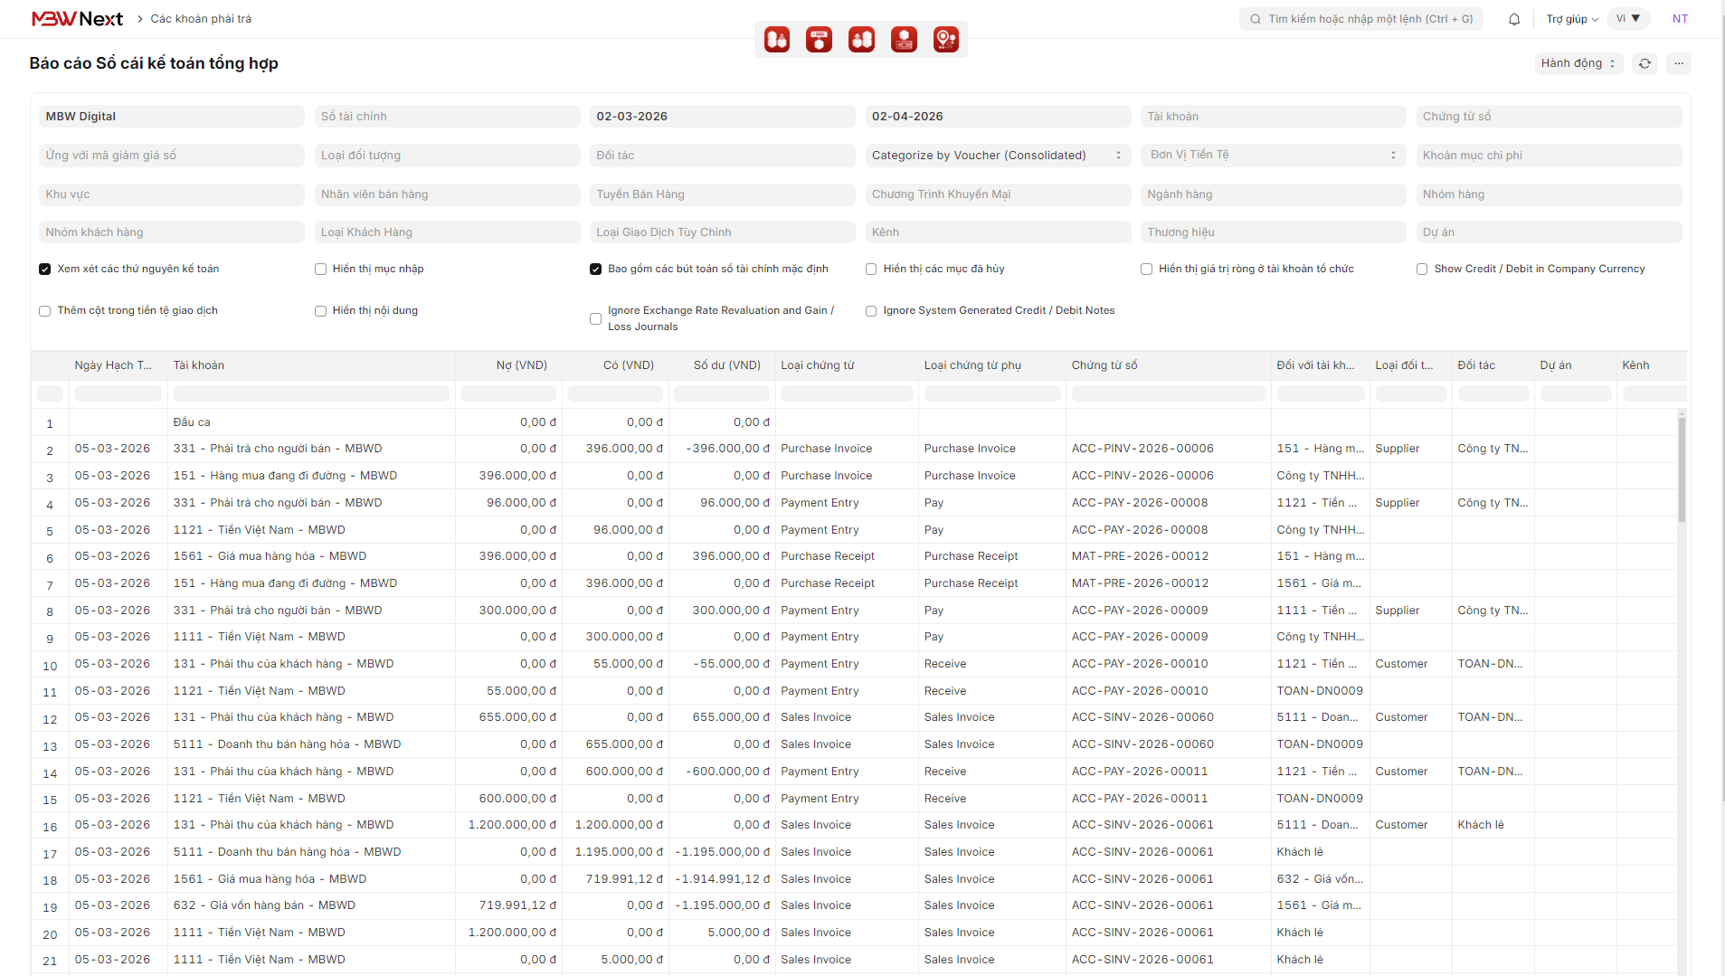Open voucher MAT-PRE-2026-00012 in row 6
1725x976 pixels.
tap(1140, 556)
